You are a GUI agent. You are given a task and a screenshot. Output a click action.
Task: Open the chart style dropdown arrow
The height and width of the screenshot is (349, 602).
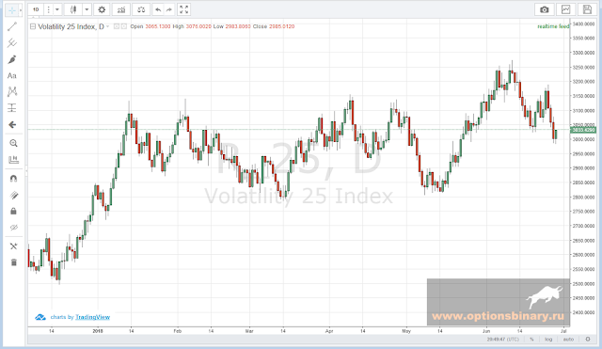click(87, 9)
